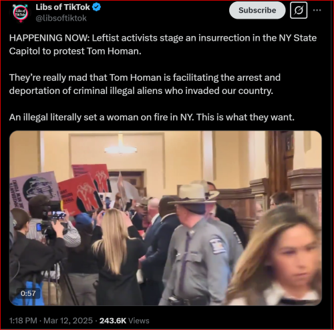
Task: Click the 0:57 video duration badge
Action: tap(28, 293)
